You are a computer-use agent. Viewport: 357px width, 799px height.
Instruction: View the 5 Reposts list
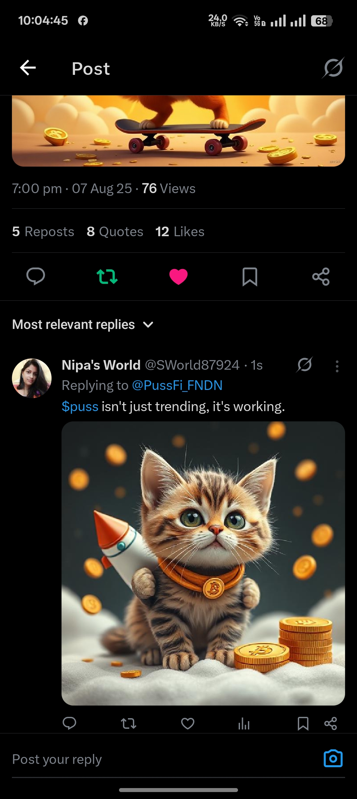point(43,232)
